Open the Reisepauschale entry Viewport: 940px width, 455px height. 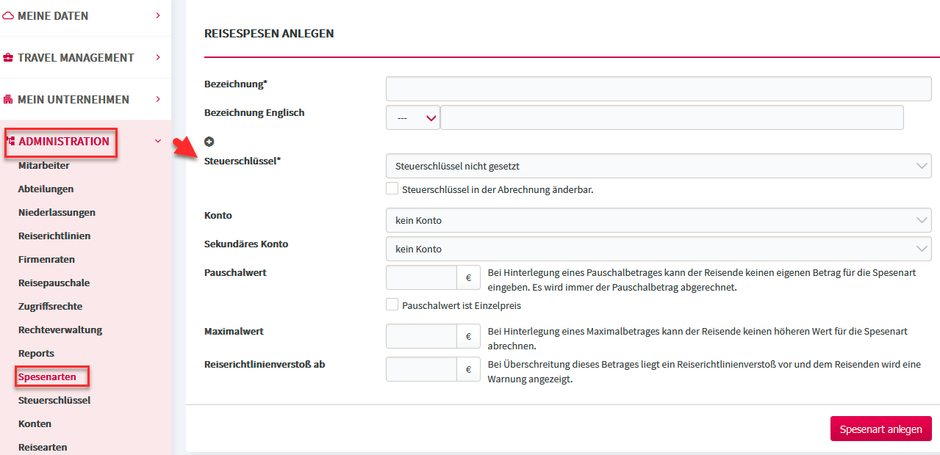[x=54, y=283]
